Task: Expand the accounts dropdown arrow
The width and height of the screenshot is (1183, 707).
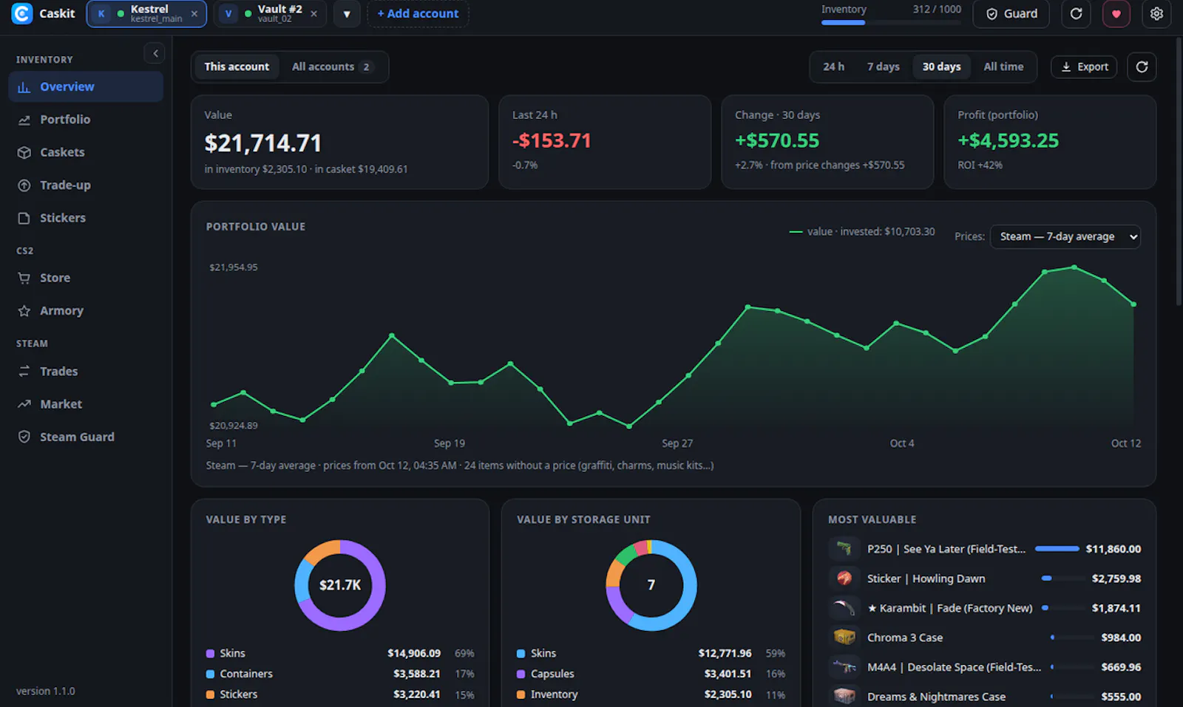Action: coord(347,13)
